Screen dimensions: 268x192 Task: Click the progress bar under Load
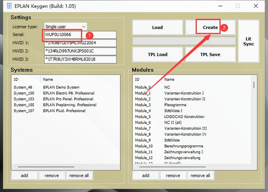point(184,41)
